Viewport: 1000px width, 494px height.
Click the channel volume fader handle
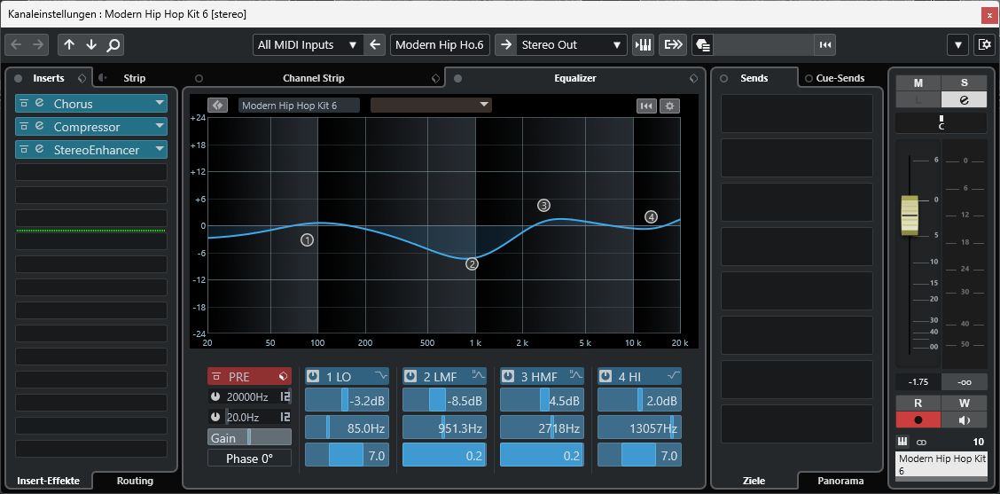[x=910, y=215]
